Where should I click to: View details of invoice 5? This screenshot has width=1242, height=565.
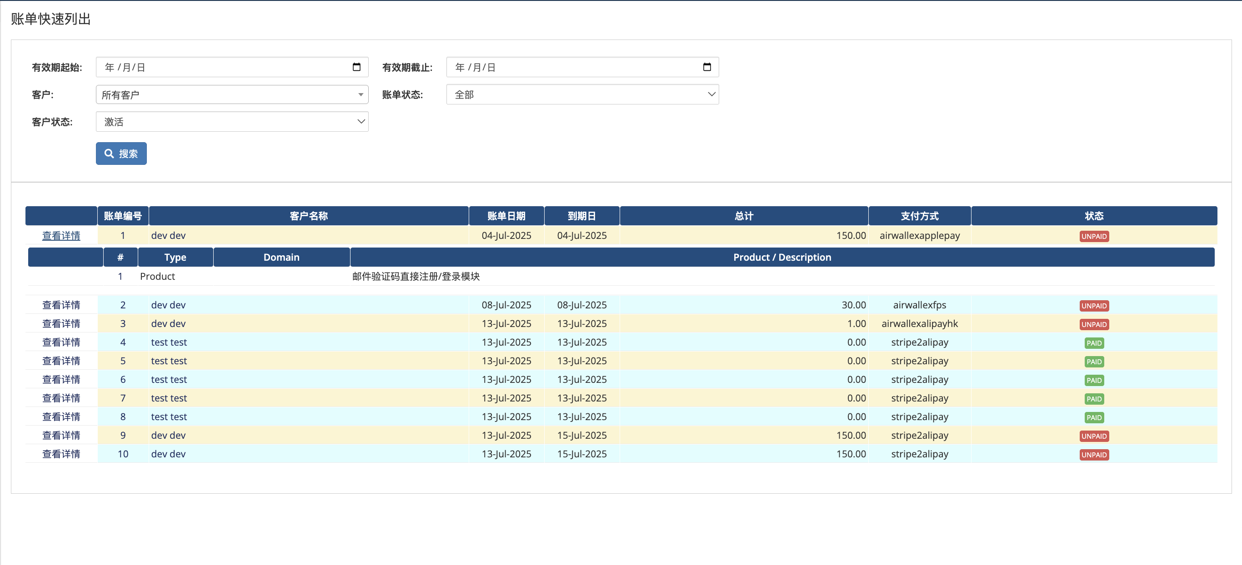click(x=61, y=361)
